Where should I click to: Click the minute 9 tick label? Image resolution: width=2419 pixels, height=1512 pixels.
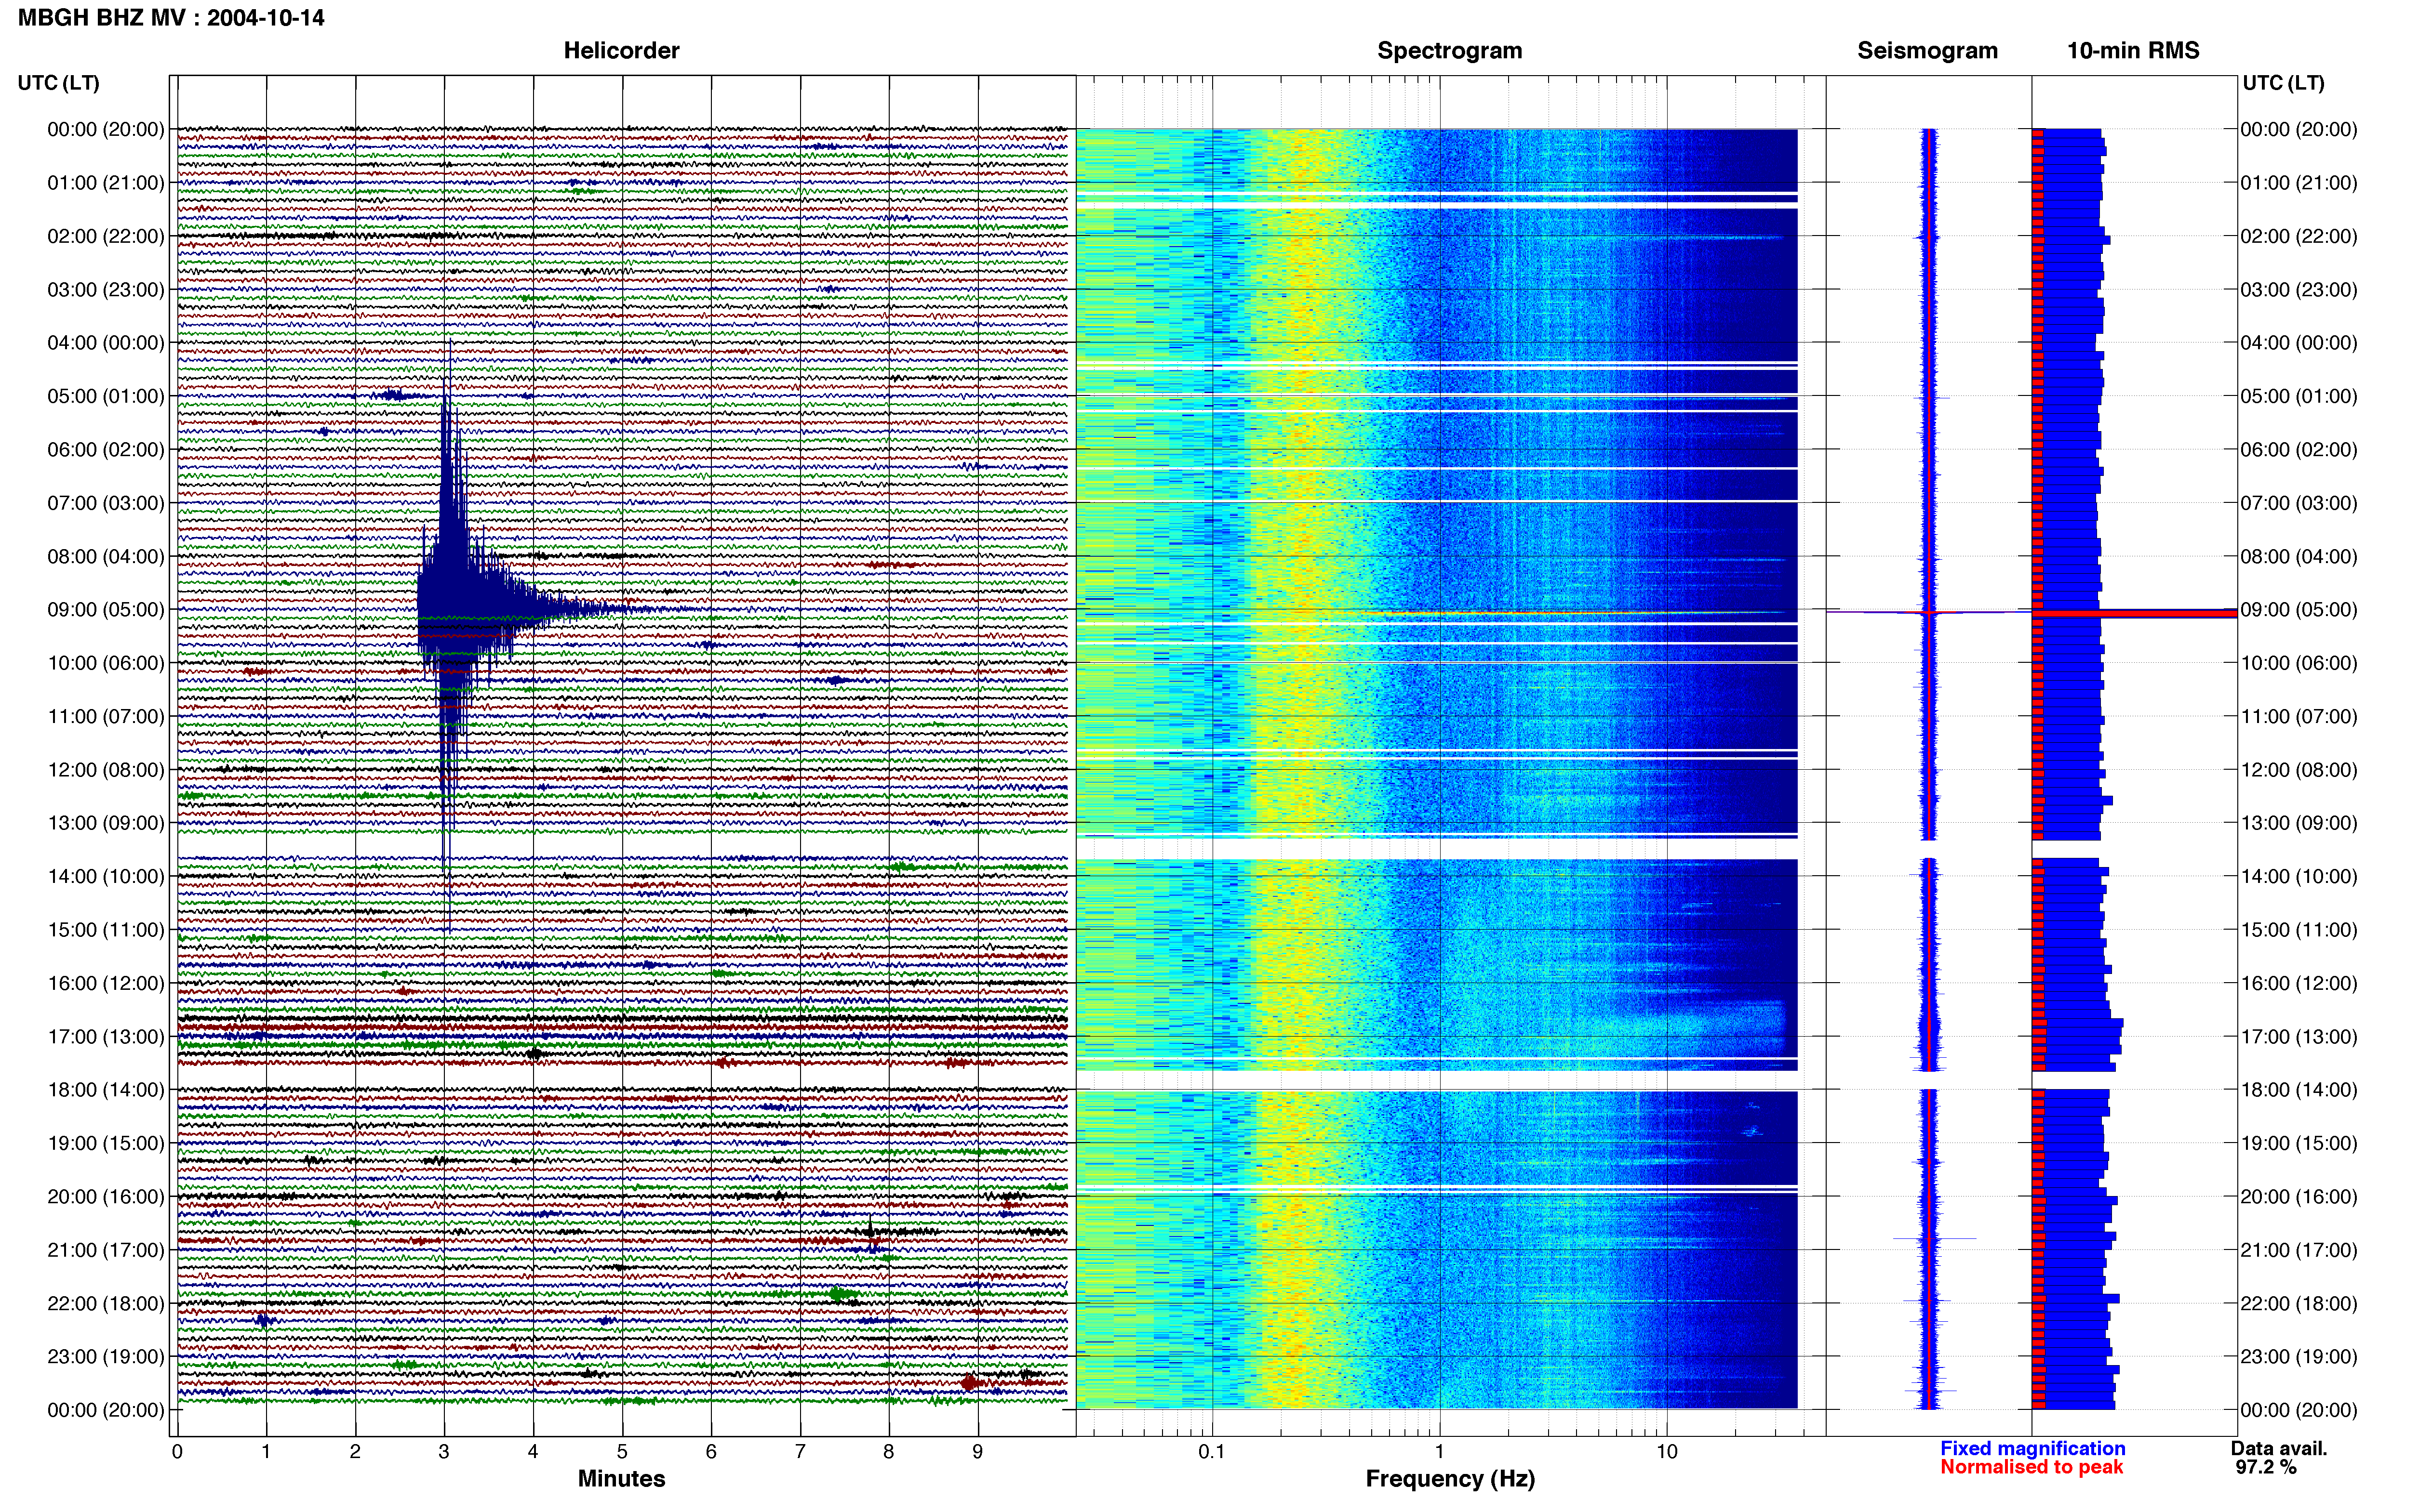point(977,1451)
